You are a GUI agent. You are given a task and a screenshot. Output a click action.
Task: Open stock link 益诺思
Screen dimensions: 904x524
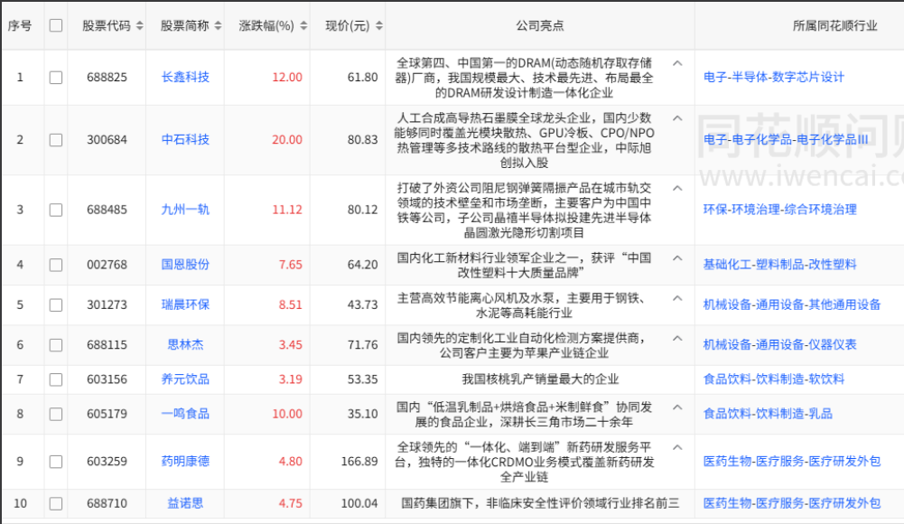coord(185,503)
